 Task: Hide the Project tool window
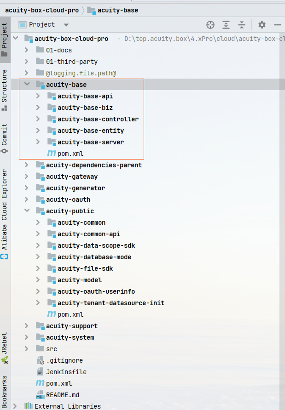pos(277,25)
